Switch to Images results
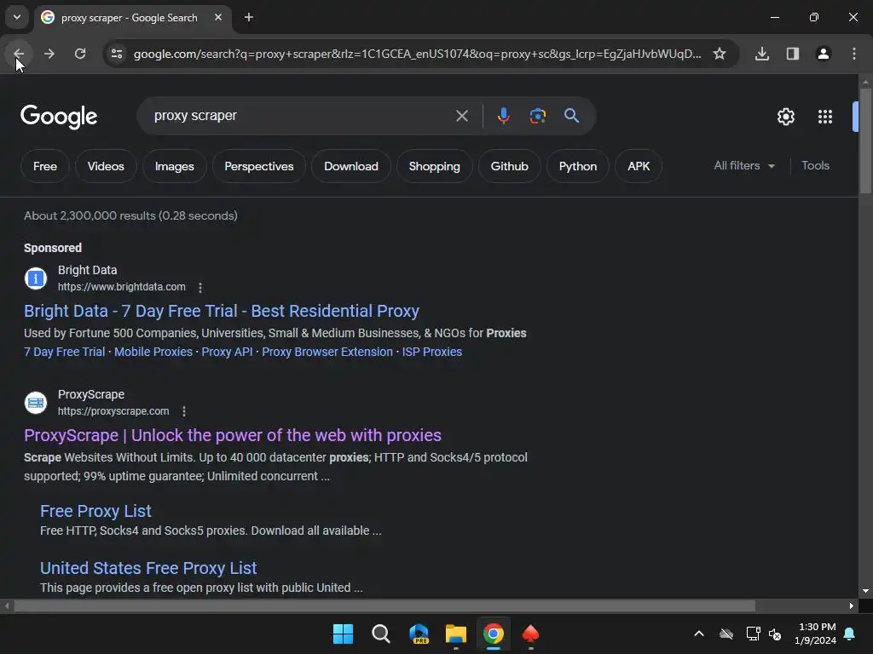The image size is (873, 654). pyautogui.click(x=174, y=166)
